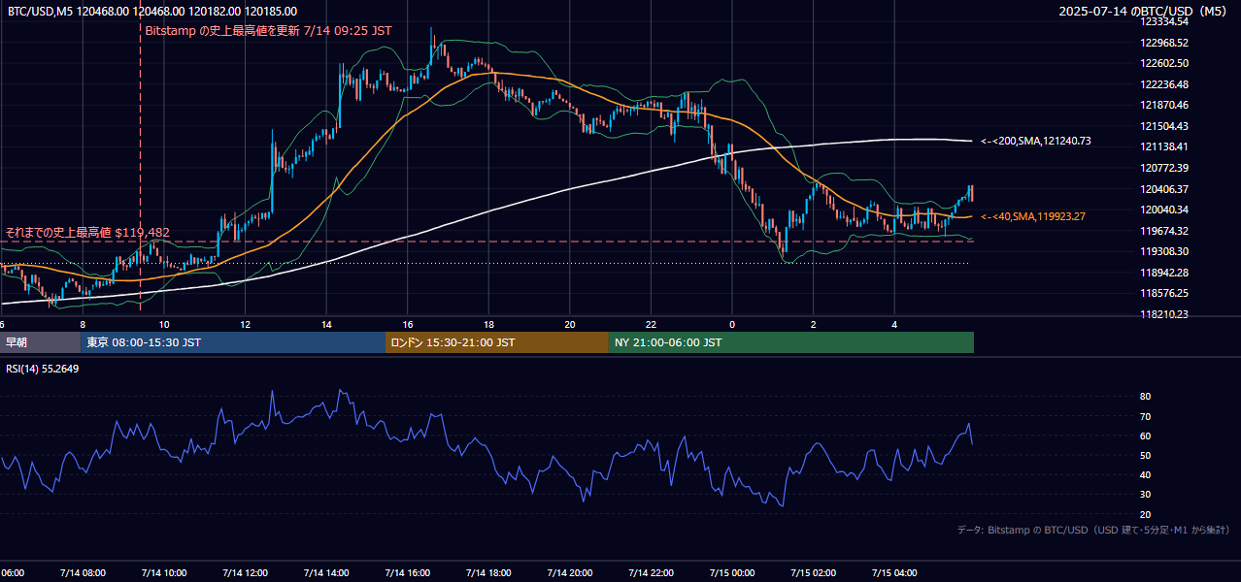Click RSI scale value 60
1241x582 pixels.
point(1145,436)
